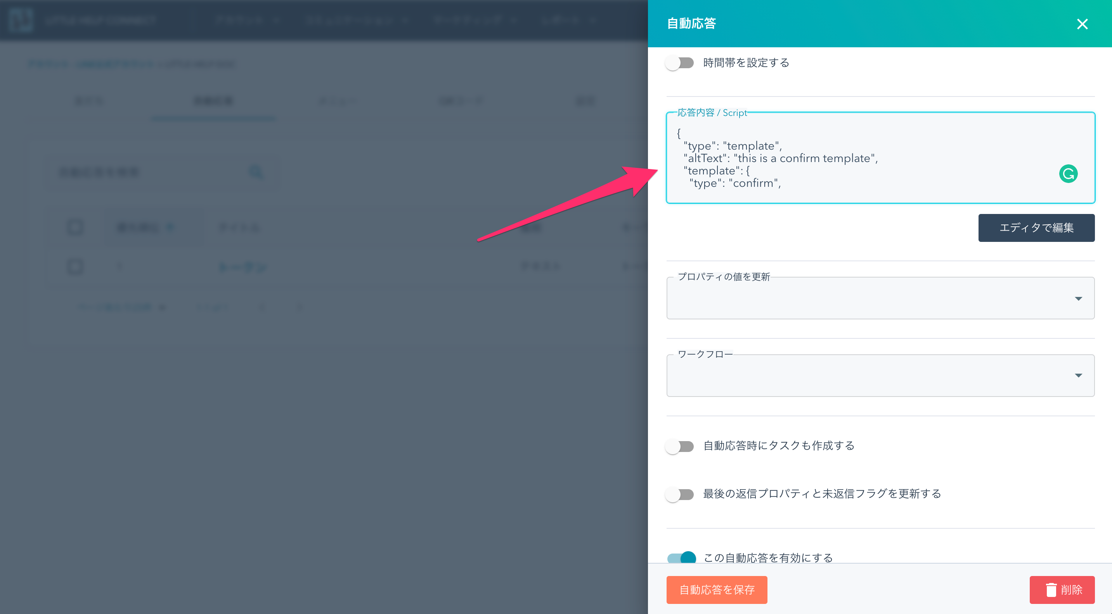Turn on 最後の返信プロパティと未返信フラグを更新する
The height and width of the screenshot is (614, 1112).
click(679, 494)
